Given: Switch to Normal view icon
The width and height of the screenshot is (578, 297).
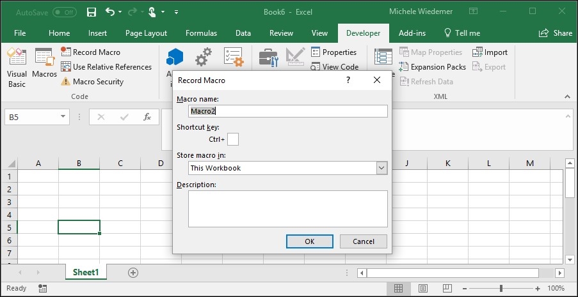Looking at the screenshot, I should pos(398,288).
